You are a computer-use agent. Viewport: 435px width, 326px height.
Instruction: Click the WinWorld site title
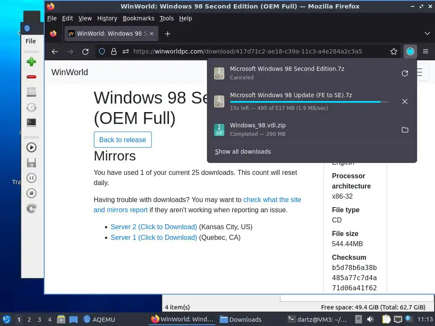pos(70,72)
